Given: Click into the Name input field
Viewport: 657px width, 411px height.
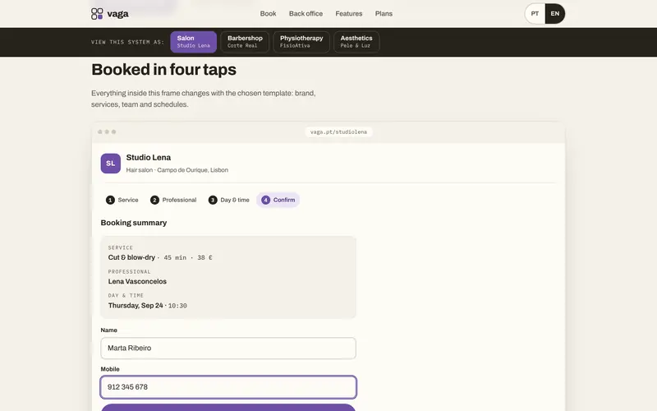Looking at the screenshot, I should click(x=228, y=348).
